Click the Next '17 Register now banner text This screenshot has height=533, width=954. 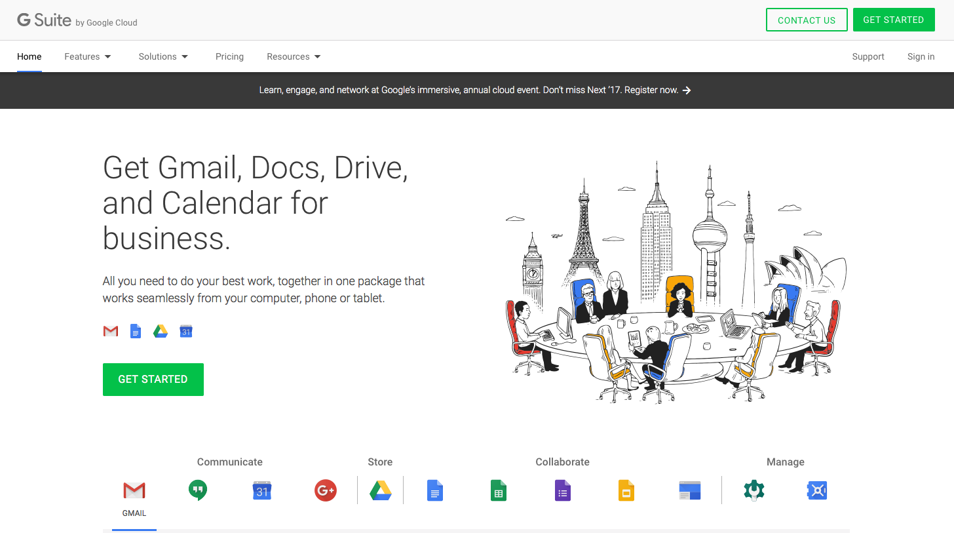(x=468, y=90)
